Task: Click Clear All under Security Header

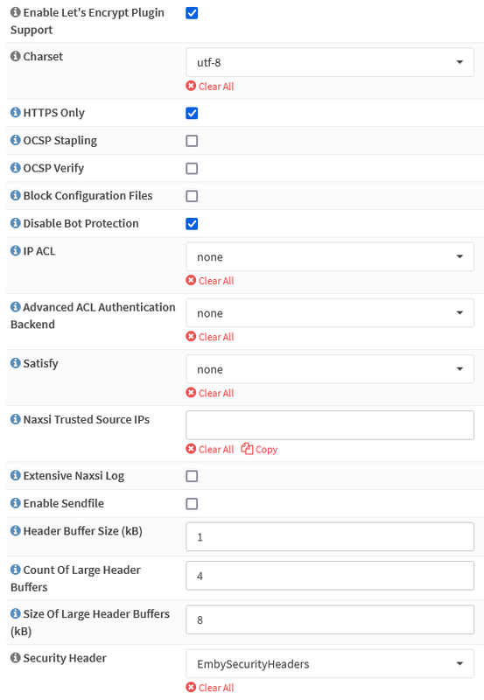Action: pos(210,688)
